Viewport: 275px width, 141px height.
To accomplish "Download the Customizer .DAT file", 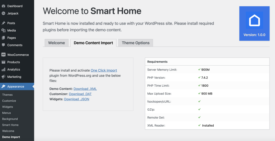I will click(x=80, y=94).
